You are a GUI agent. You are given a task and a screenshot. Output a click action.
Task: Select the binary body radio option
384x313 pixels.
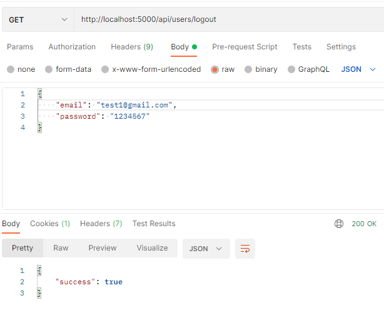click(248, 69)
